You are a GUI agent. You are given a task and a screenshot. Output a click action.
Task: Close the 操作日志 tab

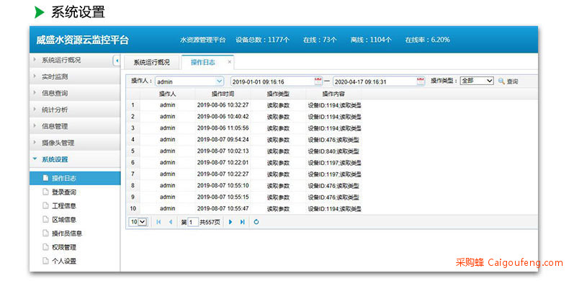(x=229, y=62)
